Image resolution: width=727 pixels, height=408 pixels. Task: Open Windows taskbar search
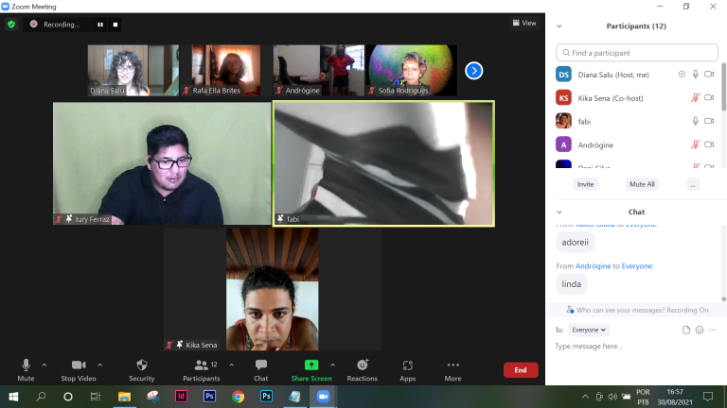[x=41, y=397]
